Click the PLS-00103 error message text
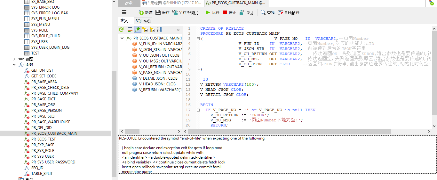The height and width of the screenshot is (180, 437). [x=192, y=138]
